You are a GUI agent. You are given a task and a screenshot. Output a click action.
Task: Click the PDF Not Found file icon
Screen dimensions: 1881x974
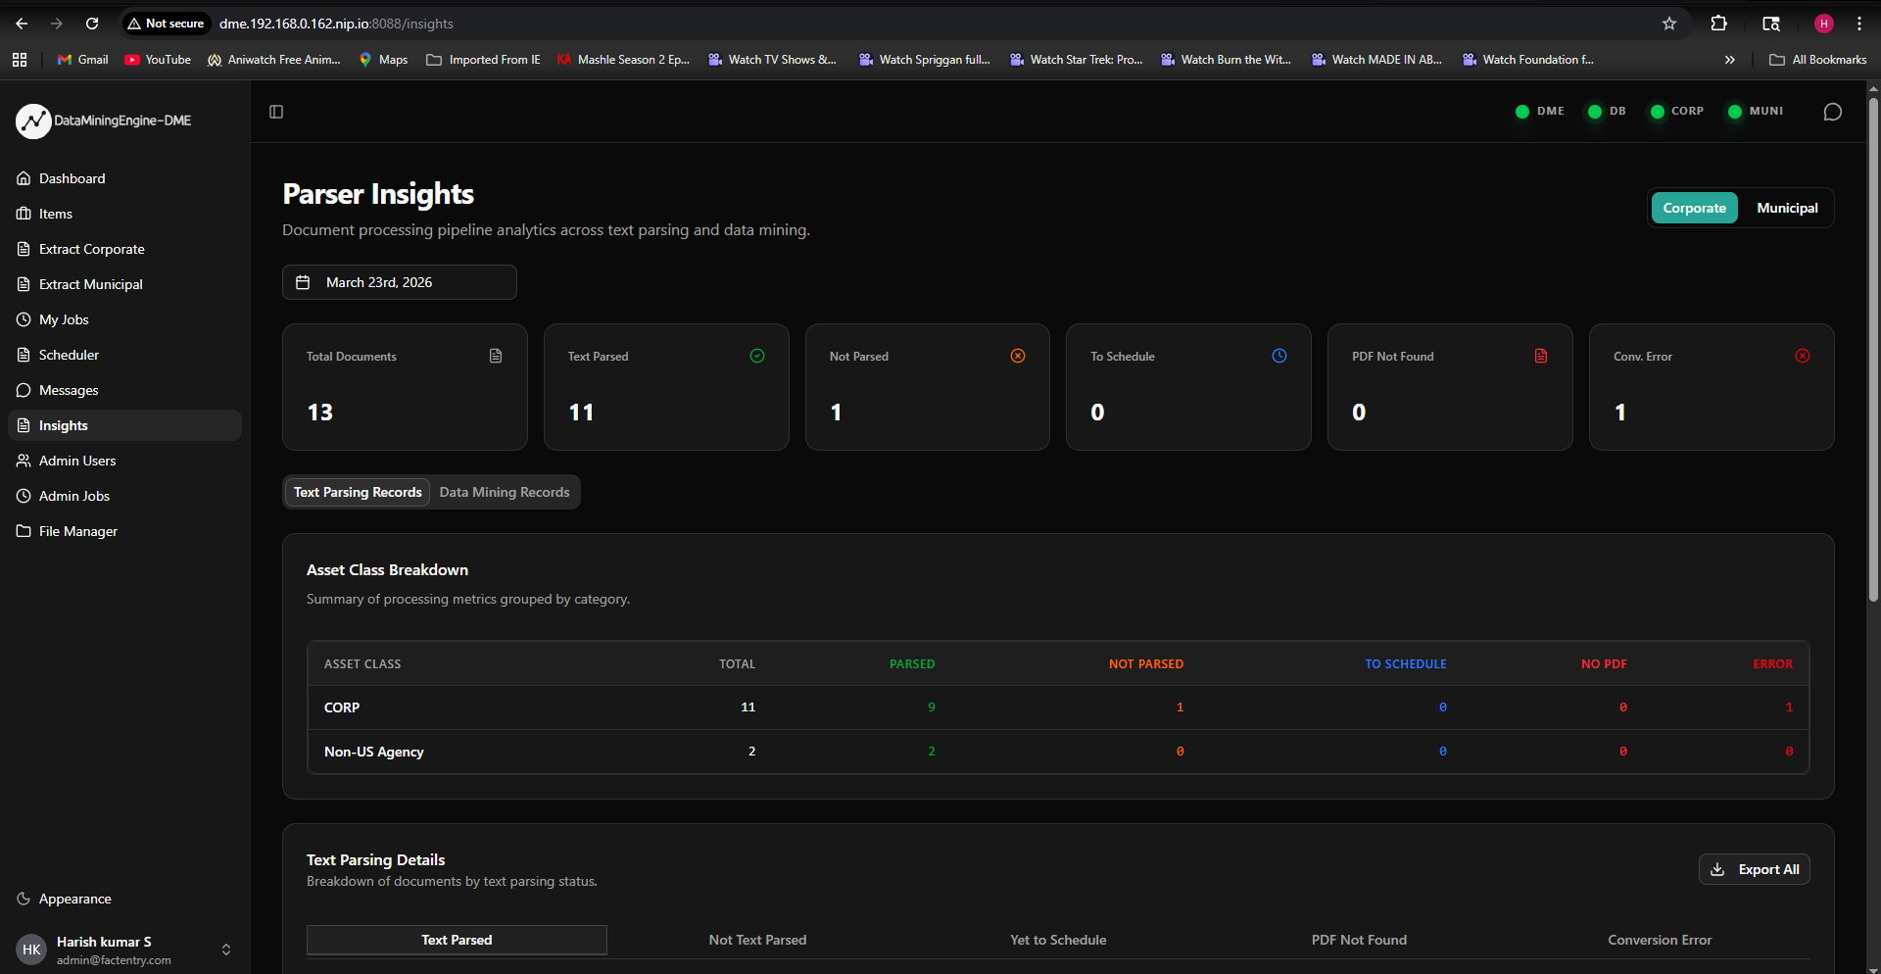[1541, 356]
